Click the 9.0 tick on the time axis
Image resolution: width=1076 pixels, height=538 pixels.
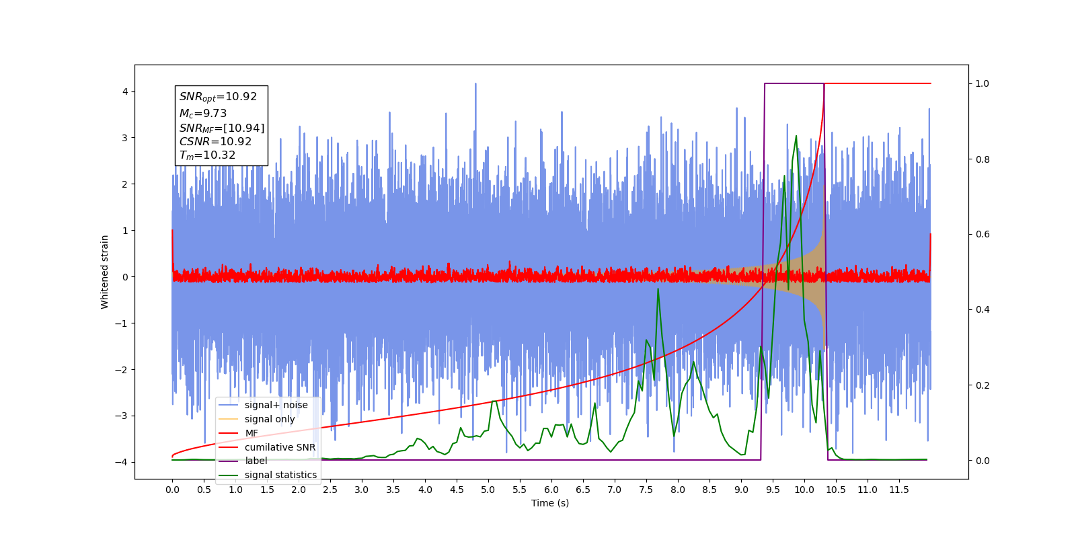point(741,490)
